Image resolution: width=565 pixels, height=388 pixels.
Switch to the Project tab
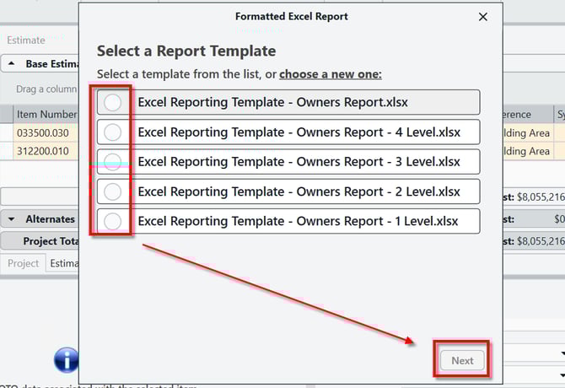(x=23, y=263)
